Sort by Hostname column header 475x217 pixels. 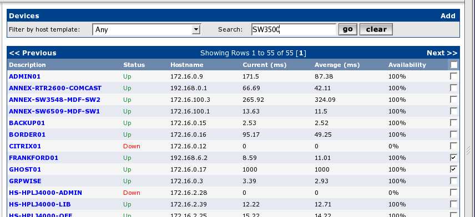tap(186, 65)
